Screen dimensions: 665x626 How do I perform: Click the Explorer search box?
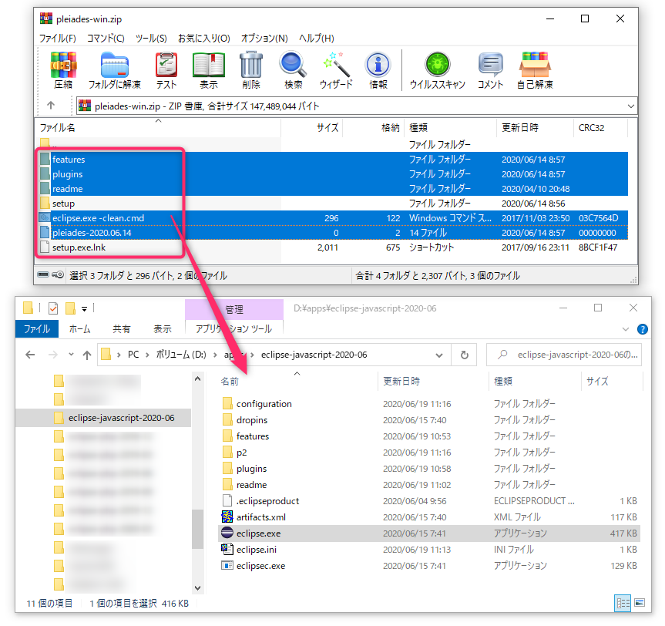[564, 355]
